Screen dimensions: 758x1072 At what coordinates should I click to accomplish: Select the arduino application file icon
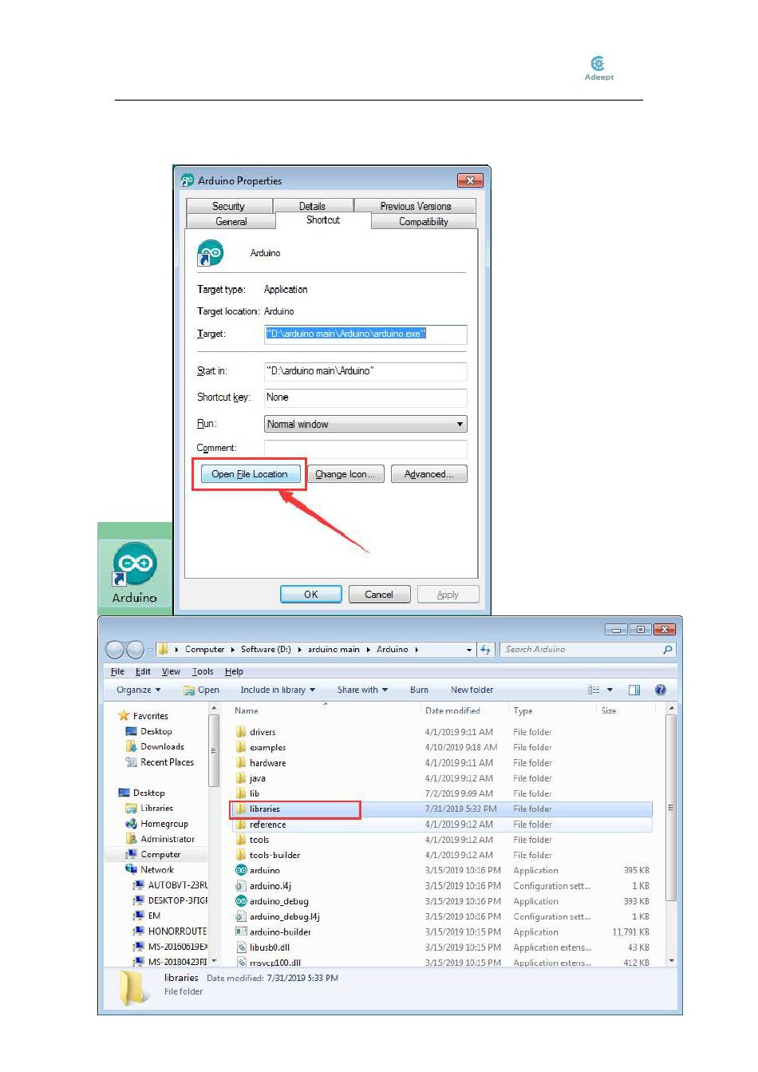241,870
